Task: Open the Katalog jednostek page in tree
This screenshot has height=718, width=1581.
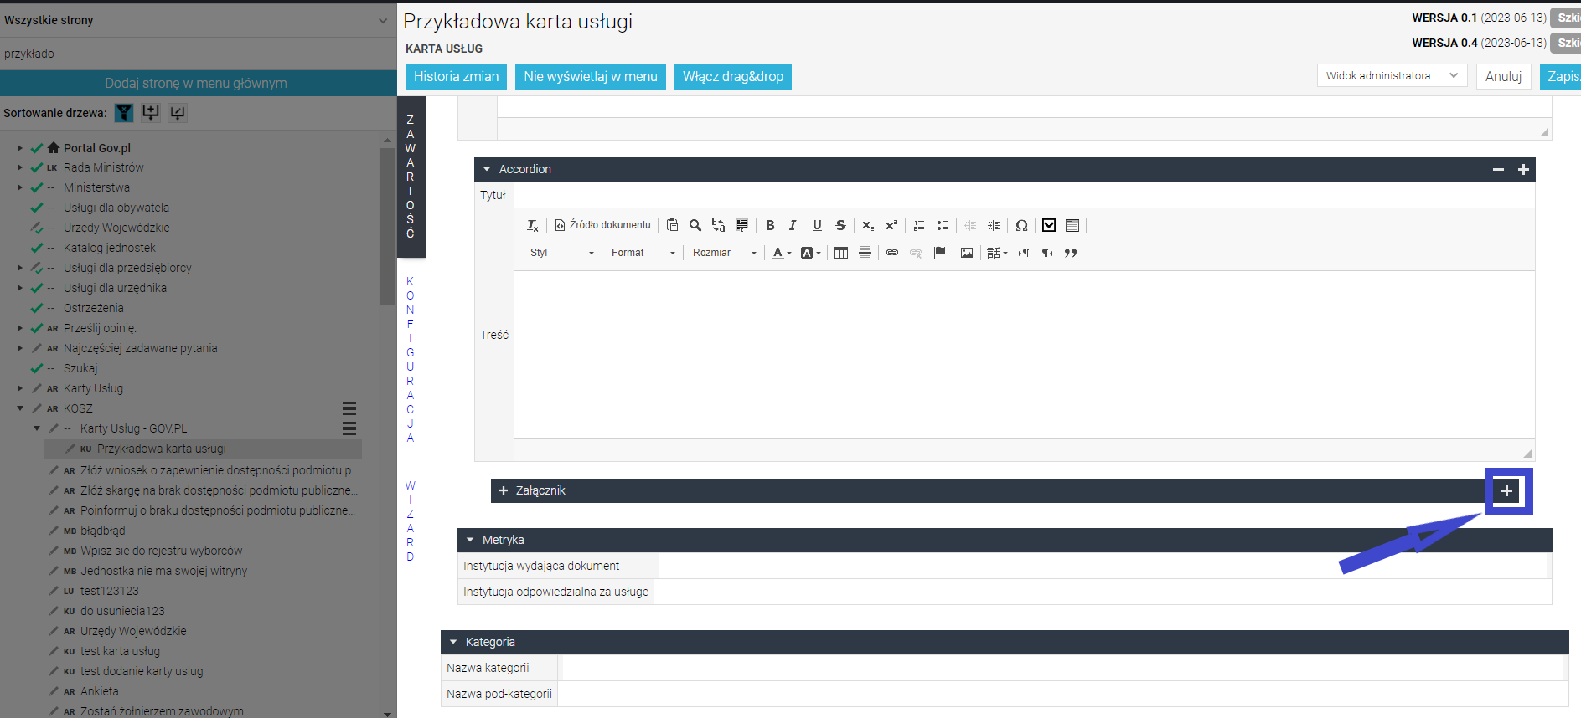Action: pos(110,248)
